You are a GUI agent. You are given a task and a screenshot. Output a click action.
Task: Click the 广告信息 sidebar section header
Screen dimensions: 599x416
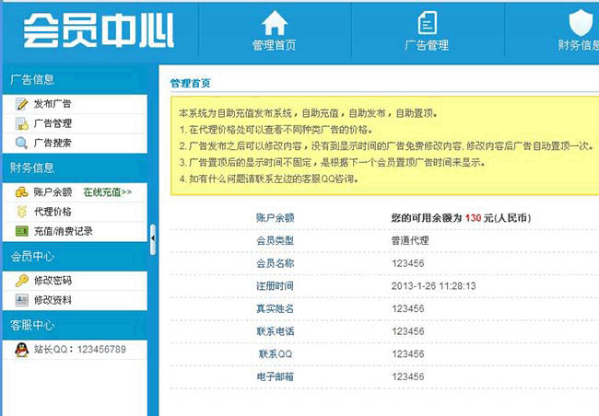pos(75,80)
